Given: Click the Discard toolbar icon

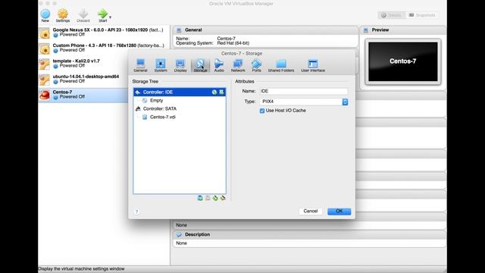Looking at the screenshot, I should (83, 15).
